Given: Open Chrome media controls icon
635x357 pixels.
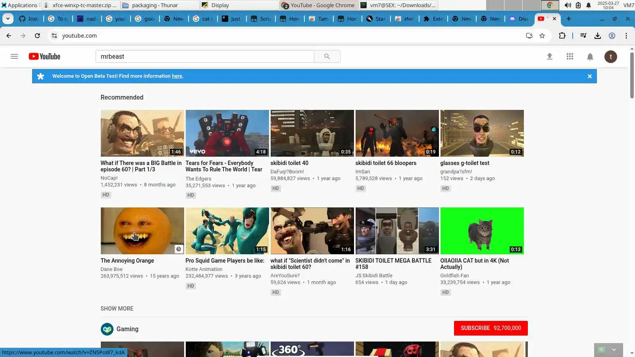Looking at the screenshot, I should click(583, 36).
